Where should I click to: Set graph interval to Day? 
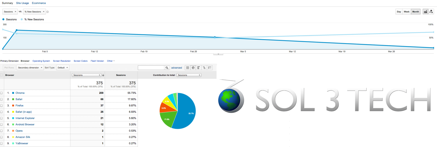pos(399,12)
